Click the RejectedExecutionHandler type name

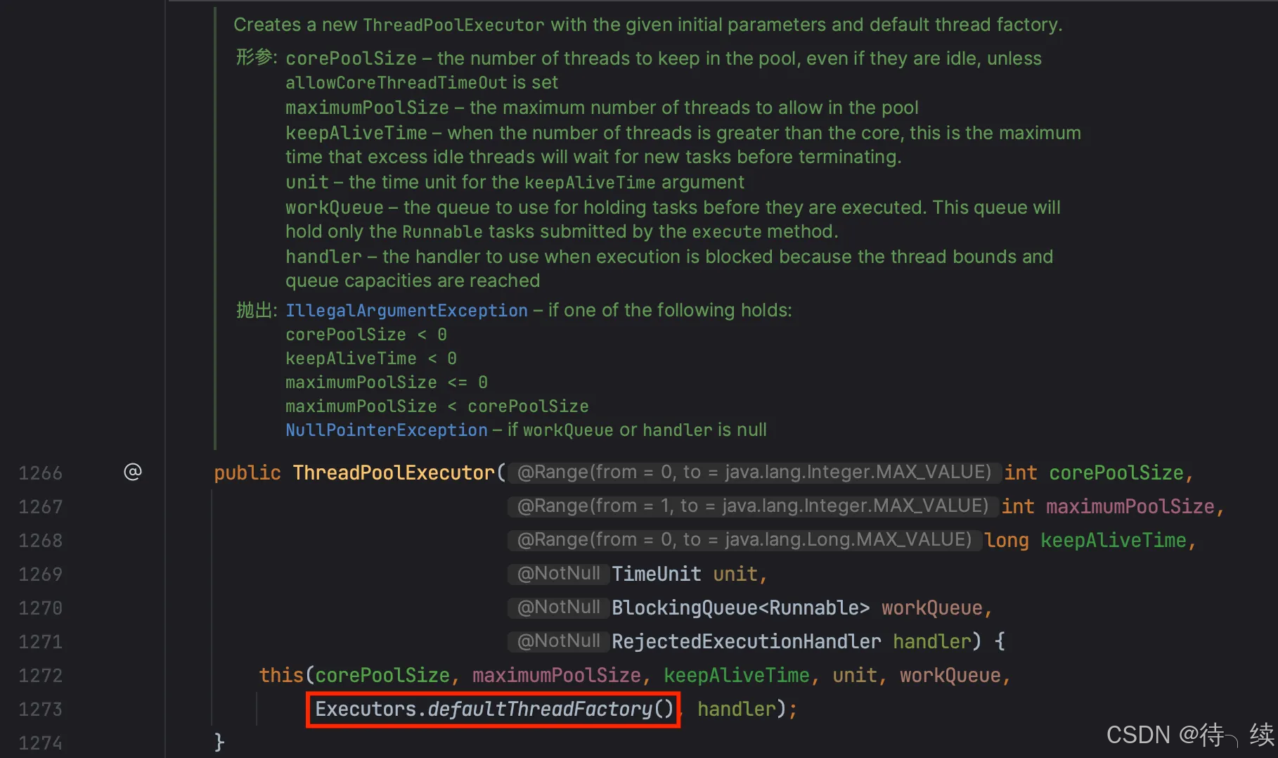point(747,641)
